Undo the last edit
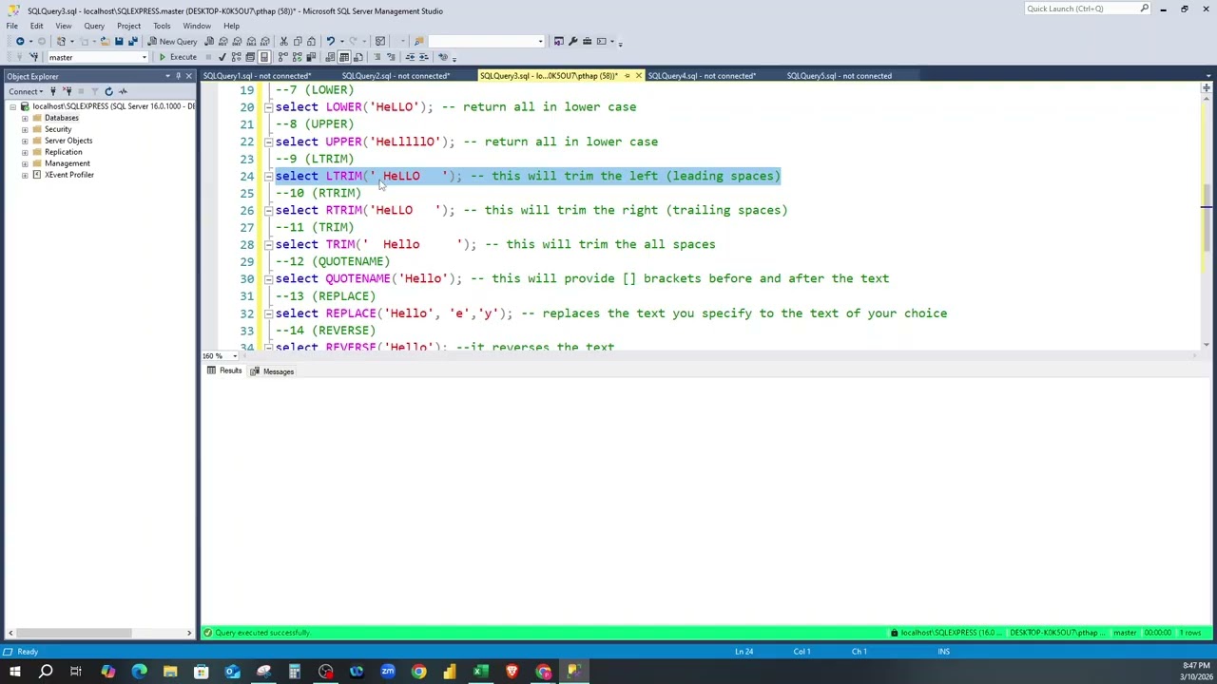This screenshot has width=1217, height=684. point(330,41)
